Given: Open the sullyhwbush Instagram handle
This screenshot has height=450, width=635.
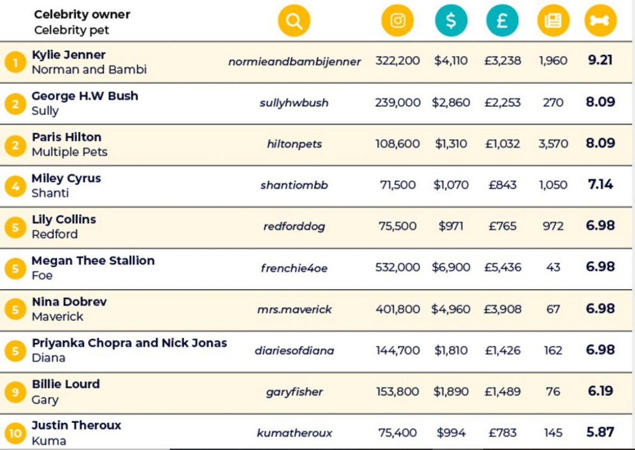Looking at the screenshot, I should pos(294,103).
